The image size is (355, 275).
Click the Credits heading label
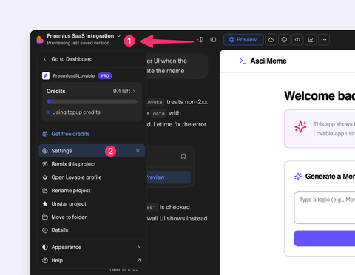[56, 92]
